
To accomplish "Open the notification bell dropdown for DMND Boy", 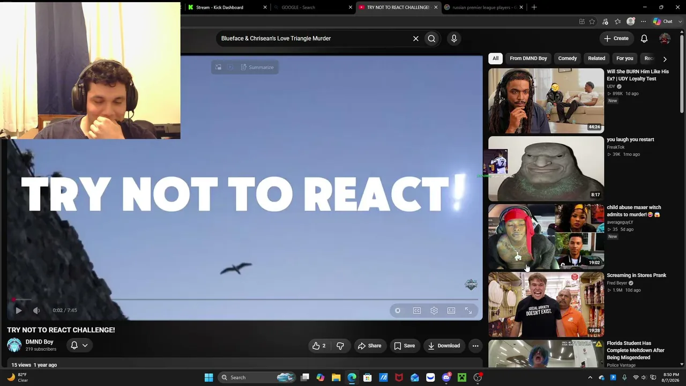I will (79, 345).
